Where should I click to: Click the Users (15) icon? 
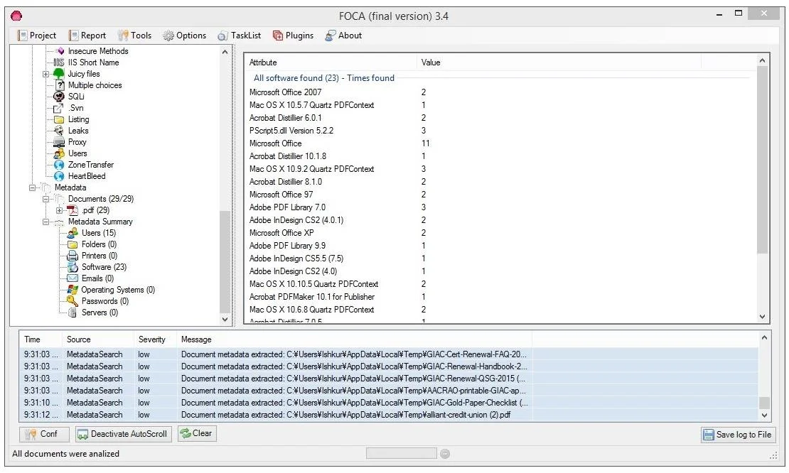pyautogui.click(x=73, y=233)
